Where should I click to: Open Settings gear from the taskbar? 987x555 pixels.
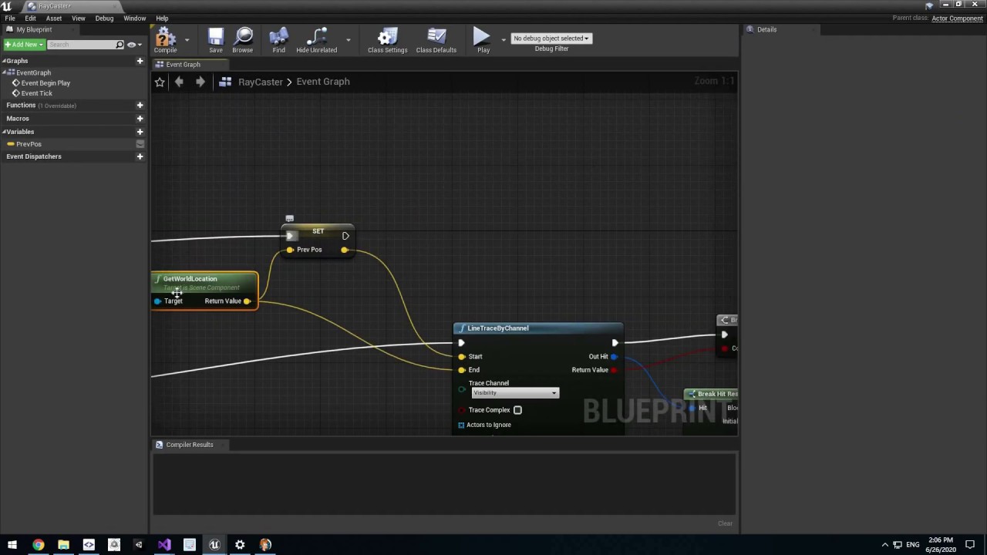240,545
